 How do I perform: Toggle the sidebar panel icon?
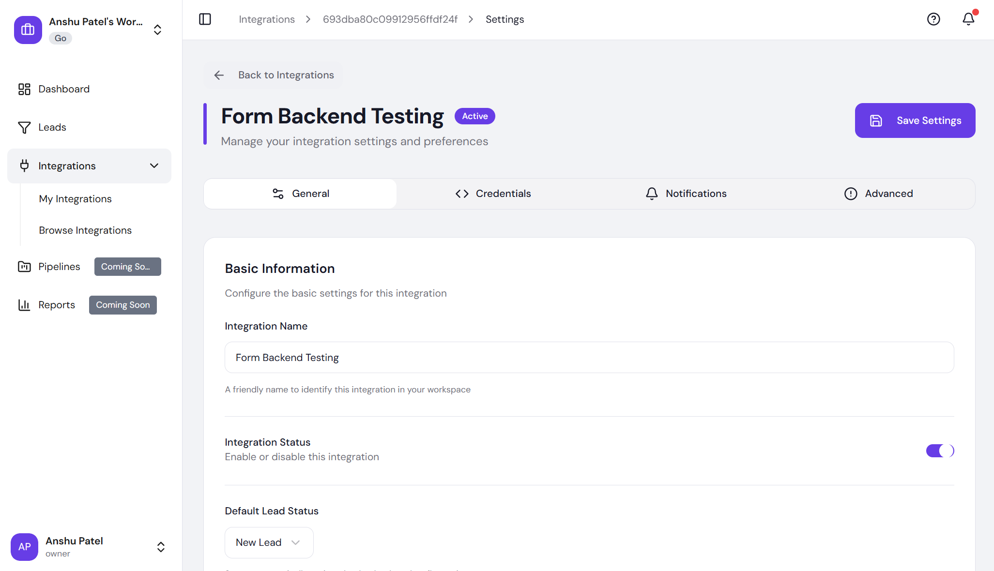(205, 19)
